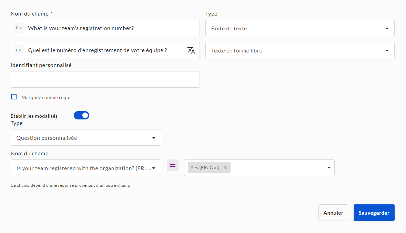Screen dimensions: 406x233
Task: Check 'Marquez comme requis' checkbox
Action: (14, 97)
